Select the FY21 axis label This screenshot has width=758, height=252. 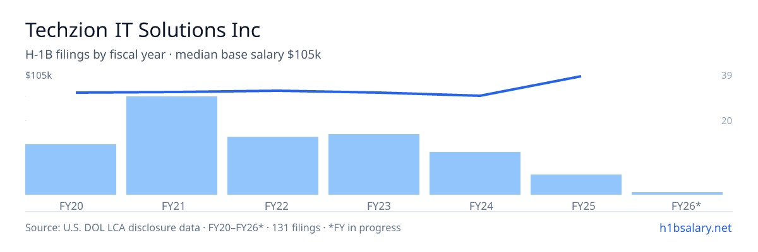coord(172,205)
